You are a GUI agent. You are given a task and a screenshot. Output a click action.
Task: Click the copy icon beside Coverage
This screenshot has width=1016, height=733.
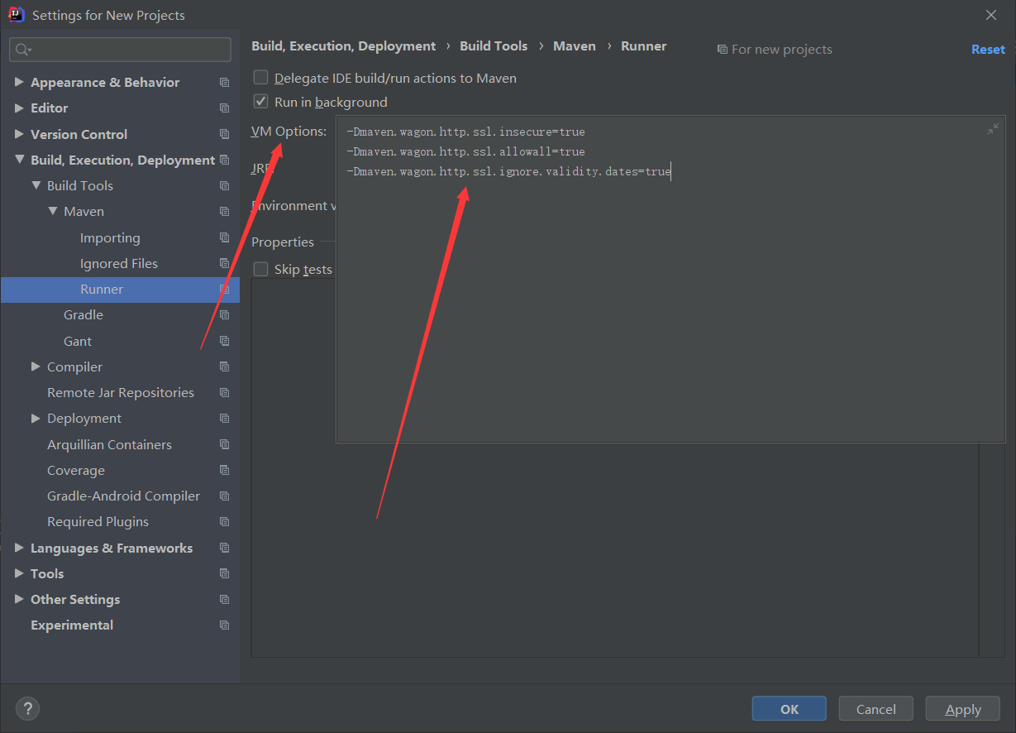tap(224, 470)
